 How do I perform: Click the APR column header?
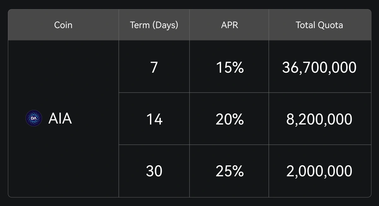[230, 25]
